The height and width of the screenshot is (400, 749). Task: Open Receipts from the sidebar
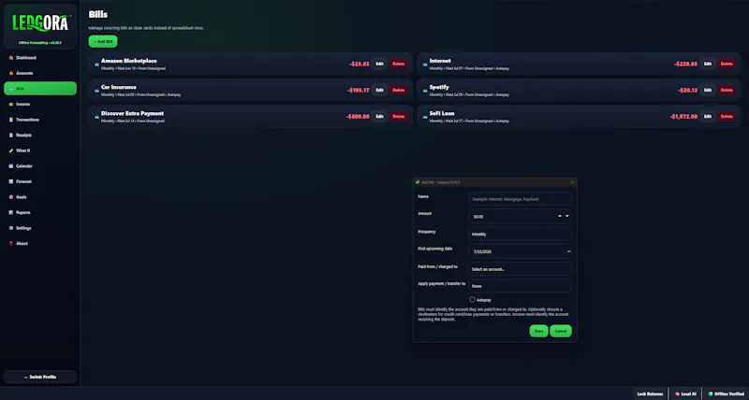pos(40,135)
